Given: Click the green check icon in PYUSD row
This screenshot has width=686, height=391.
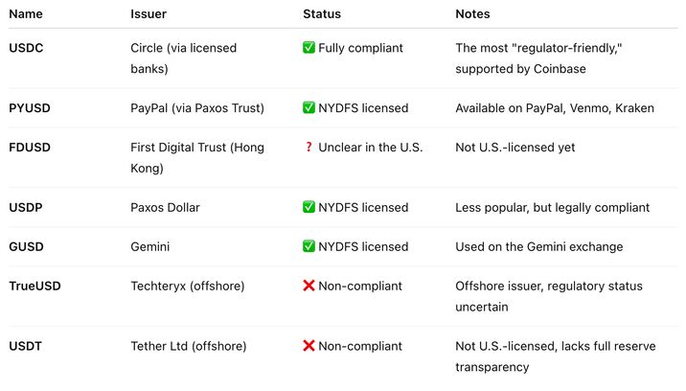Looking at the screenshot, I should 309,107.
